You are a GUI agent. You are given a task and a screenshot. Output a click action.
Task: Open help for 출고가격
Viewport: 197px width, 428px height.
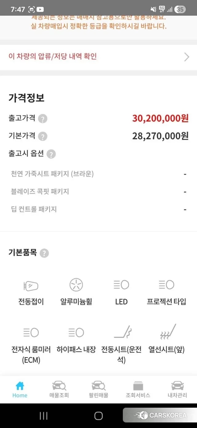[43, 119]
